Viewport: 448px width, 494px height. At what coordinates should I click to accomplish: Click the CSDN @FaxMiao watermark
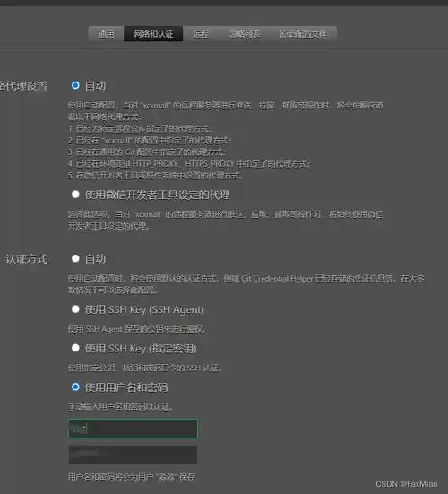(x=407, y=484)
